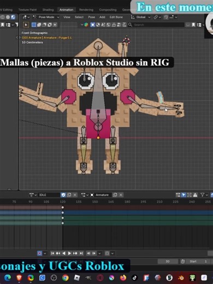Click the top keyframe diamond at frame 120

(x=63, y=207)
